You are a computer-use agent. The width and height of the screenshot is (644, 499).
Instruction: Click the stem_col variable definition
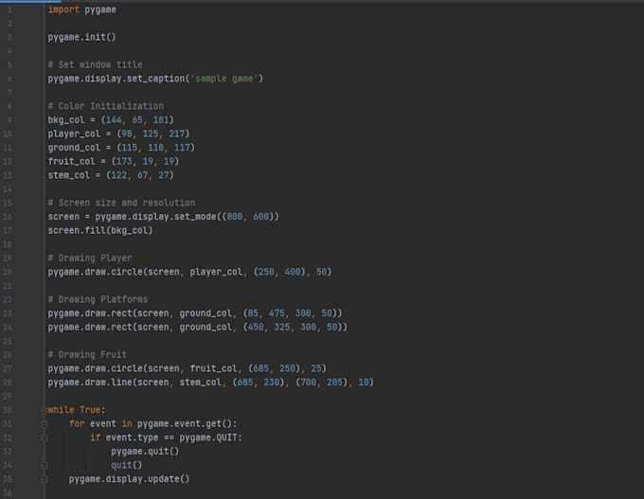(68, 175)
